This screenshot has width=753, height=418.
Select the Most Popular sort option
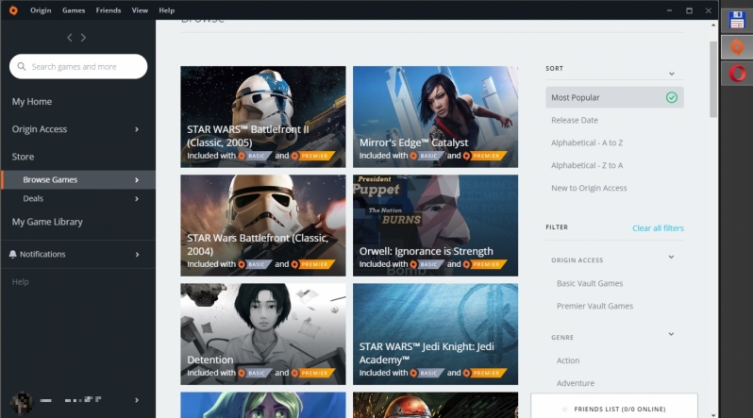[614, 97]
